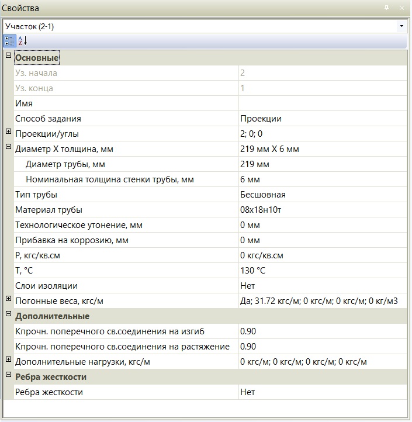
Task: Close the Свойства panel
Action: (402, 8)
